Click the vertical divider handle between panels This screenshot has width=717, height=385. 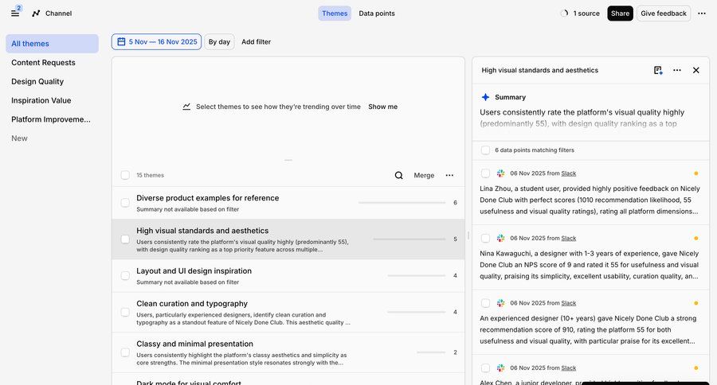468,235
